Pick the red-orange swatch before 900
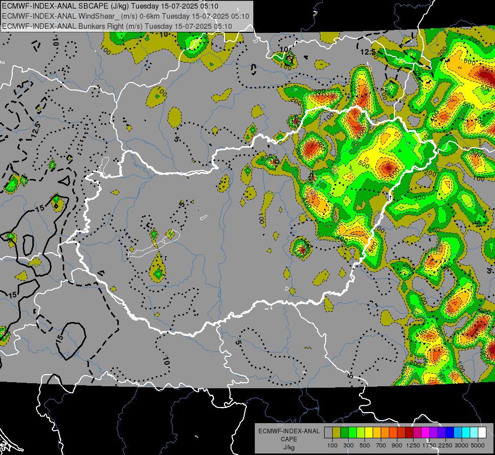 click(x=393, y=432)
